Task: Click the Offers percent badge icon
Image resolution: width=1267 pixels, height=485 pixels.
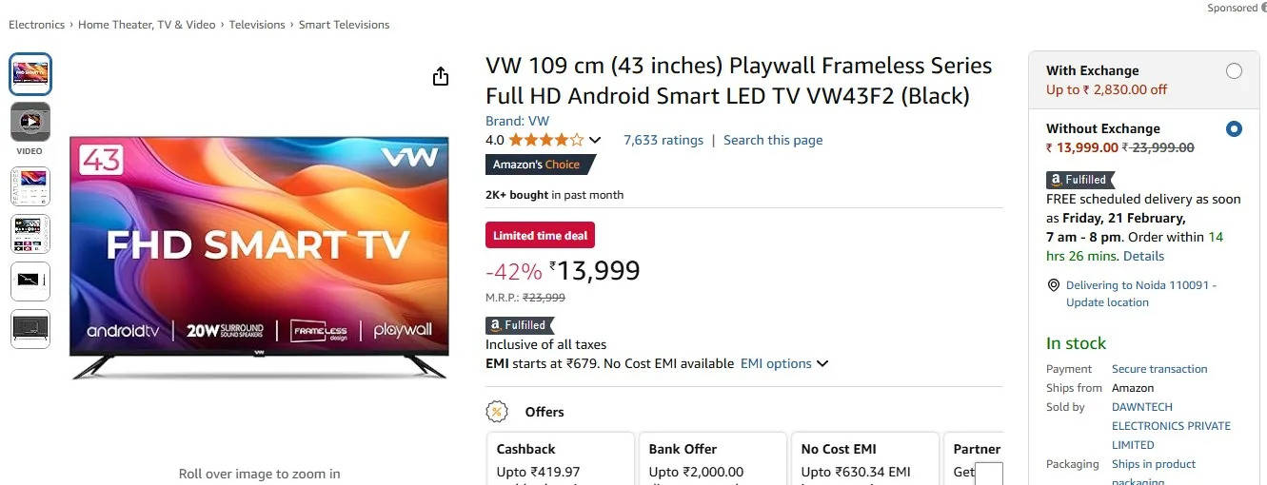Action: [x=497, y=412]
